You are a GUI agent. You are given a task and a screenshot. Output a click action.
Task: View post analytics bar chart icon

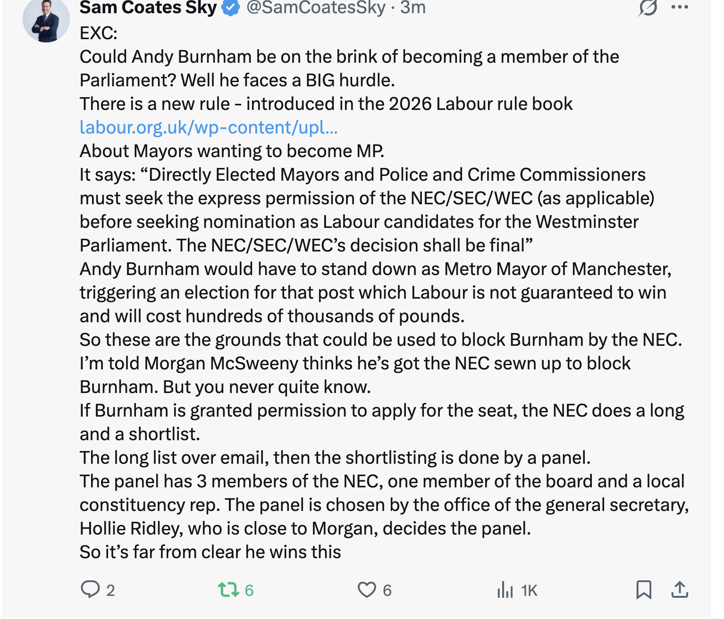click(x=505, y=590)
